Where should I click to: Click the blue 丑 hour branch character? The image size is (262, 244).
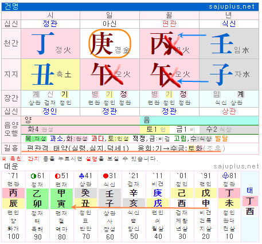pyautogui.click(x=43, y=74)
